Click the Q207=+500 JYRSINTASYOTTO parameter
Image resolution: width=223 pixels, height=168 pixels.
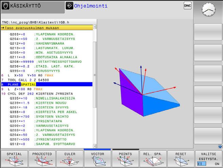(38, 139)
